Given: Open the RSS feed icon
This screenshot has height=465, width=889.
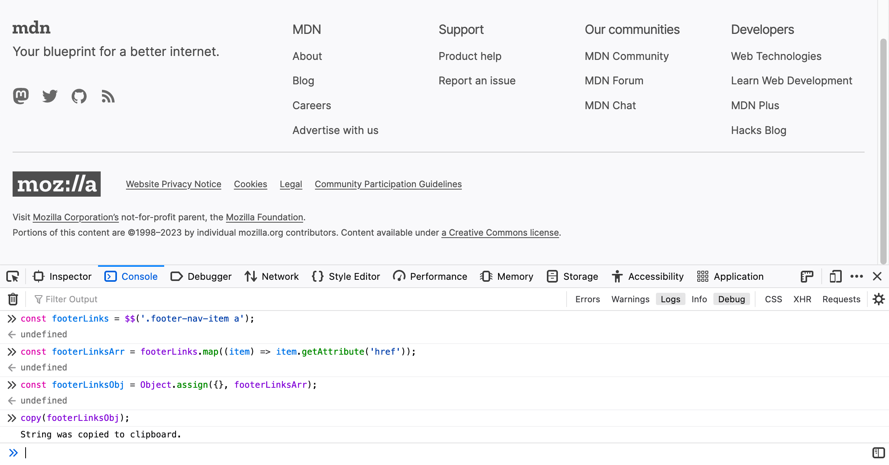Looking at the screenshot, I should pos(108,96).
